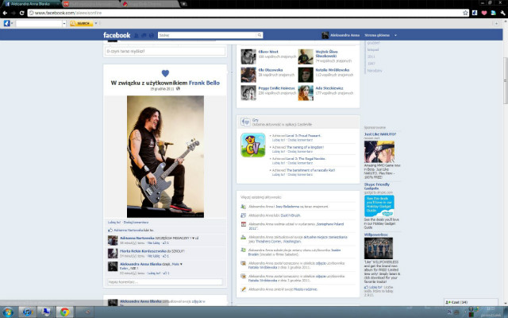Click the browser back arrow
The width and height of the screenshot is (508, 318).
(x=5, y=13)
